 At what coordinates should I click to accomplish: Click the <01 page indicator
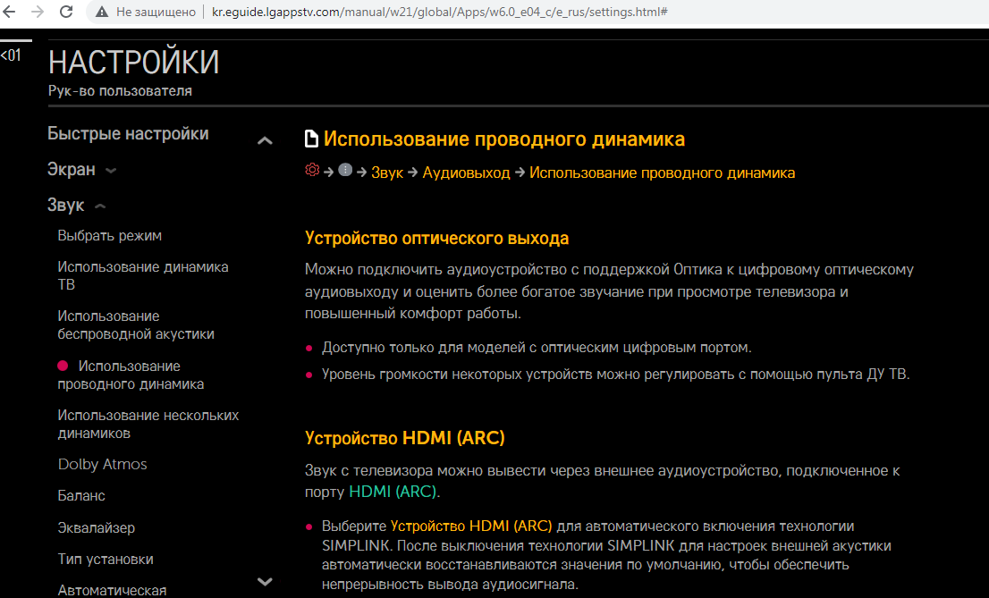coord(11,55)
